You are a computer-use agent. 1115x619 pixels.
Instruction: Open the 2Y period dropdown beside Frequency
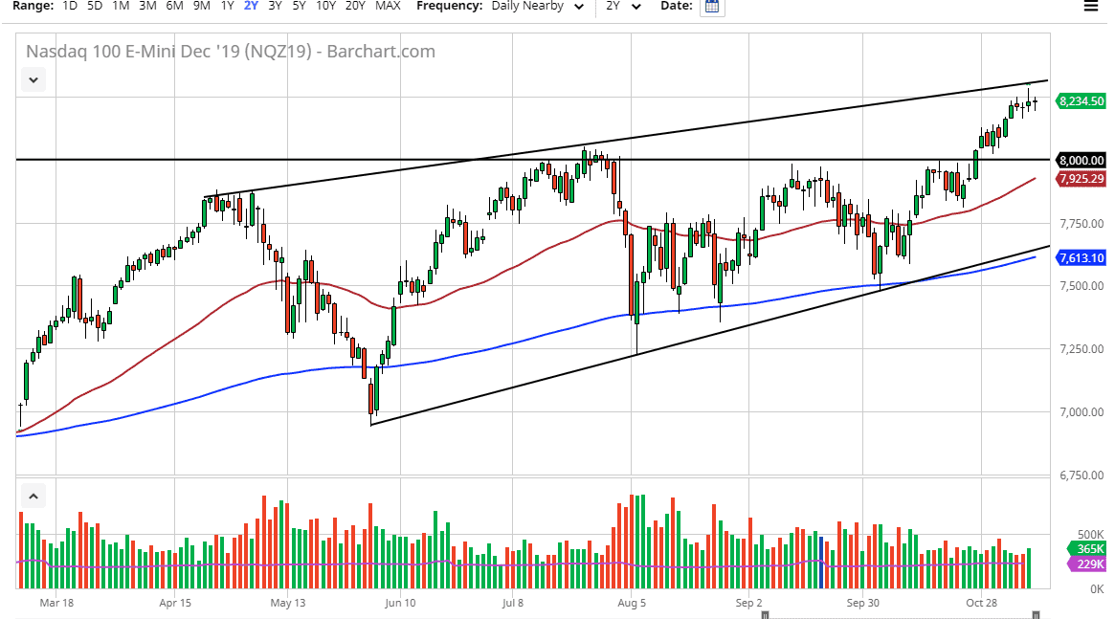(x=622, y=6)
